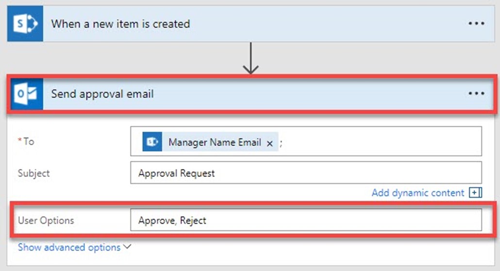This screenshot has width=500, height=271.
Task: Click the Subject label
Action: (34, 173)
